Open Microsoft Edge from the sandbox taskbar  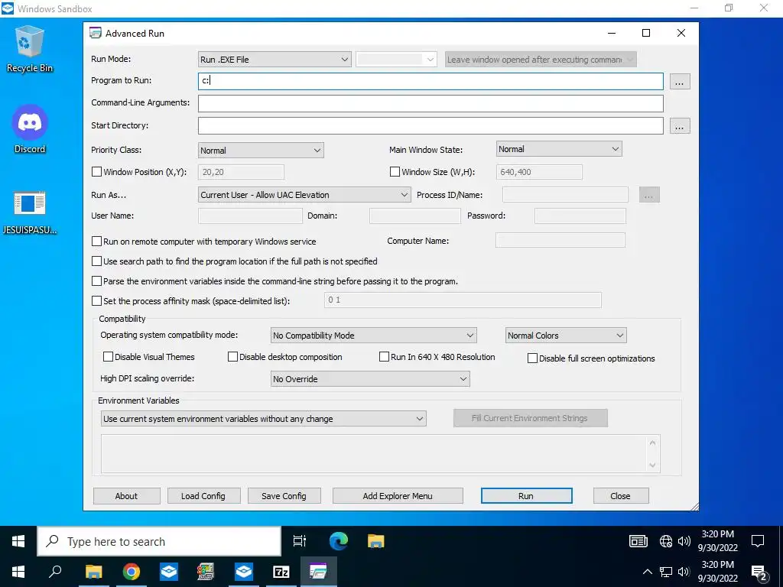339,541
